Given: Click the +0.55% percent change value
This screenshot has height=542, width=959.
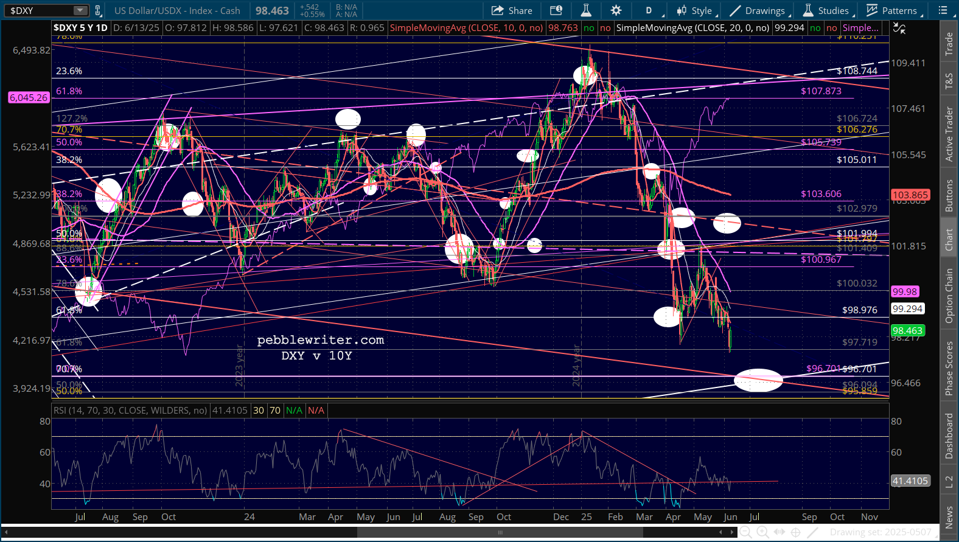Looking at the screenshot, I should (312, 14).
